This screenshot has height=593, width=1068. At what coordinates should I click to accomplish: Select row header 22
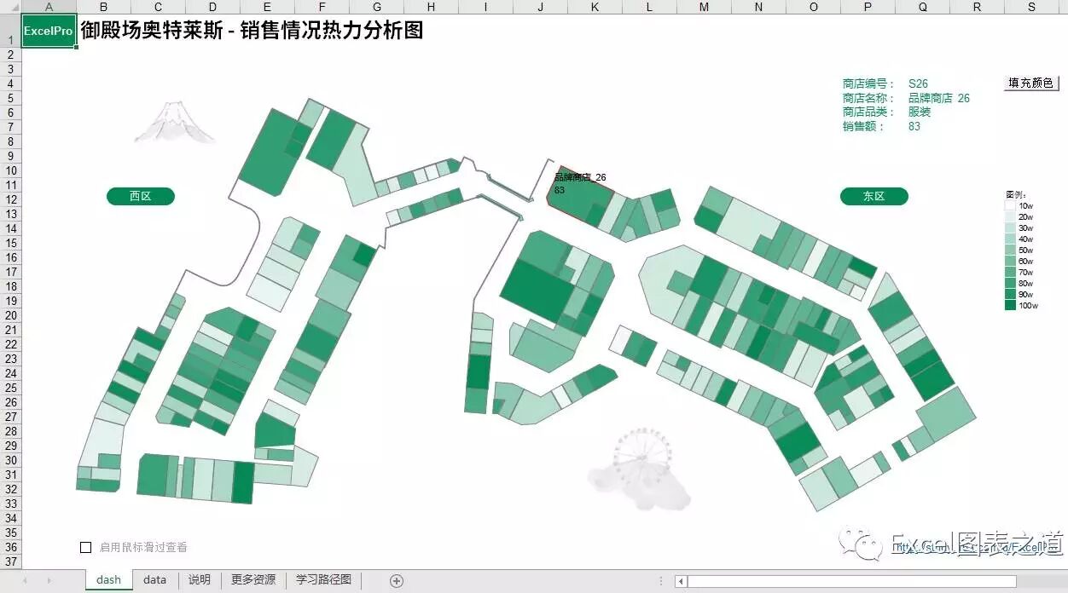click(x=10, y=344)
